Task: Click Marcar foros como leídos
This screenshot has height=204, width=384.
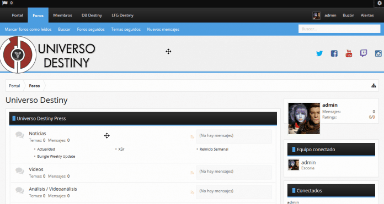Action: pyautogui.click(x=28, y=29)
